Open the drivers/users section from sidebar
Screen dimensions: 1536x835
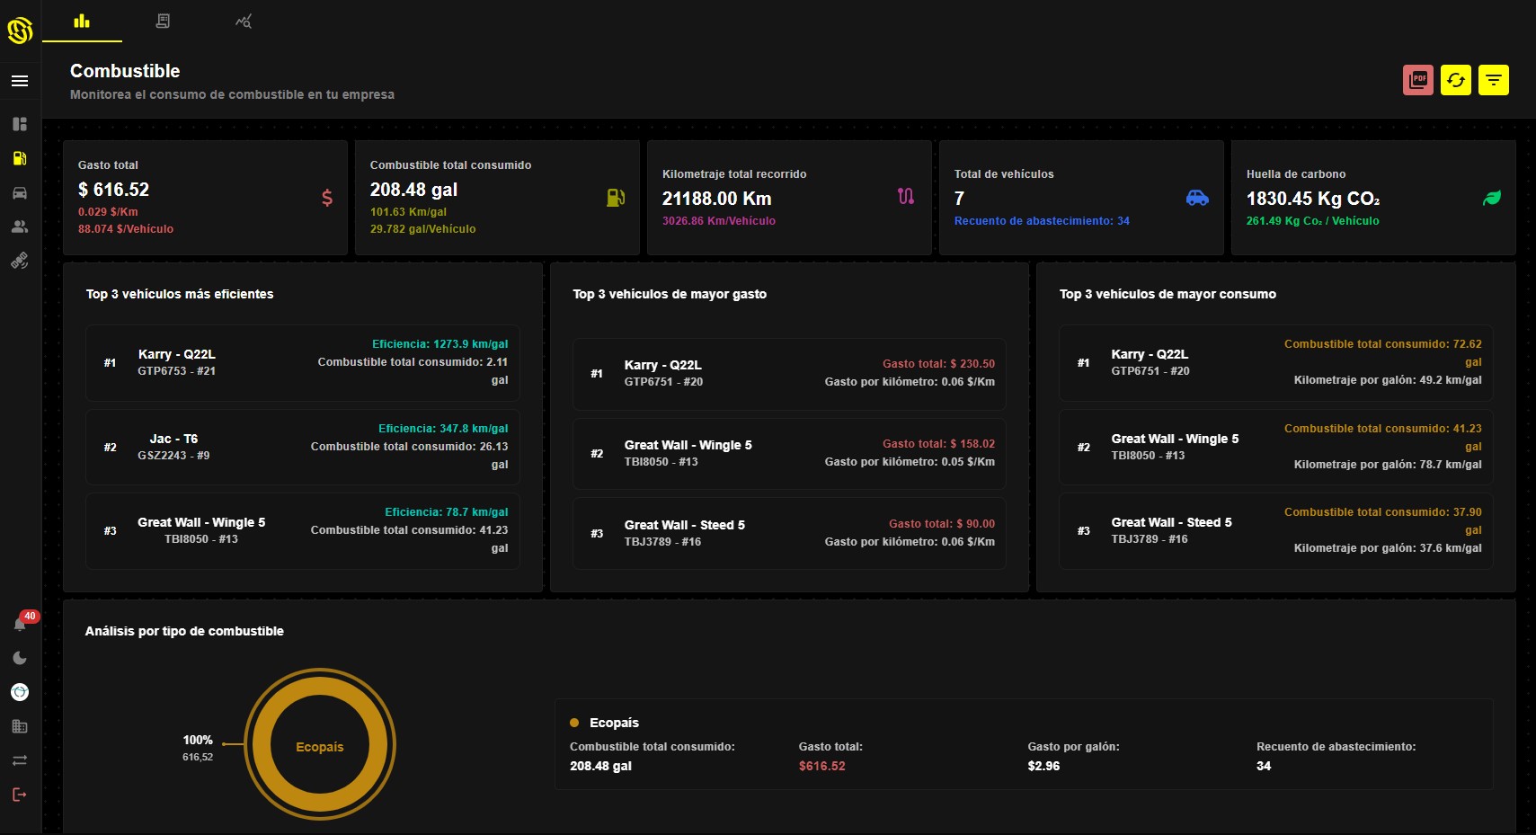tap(19, 227)
